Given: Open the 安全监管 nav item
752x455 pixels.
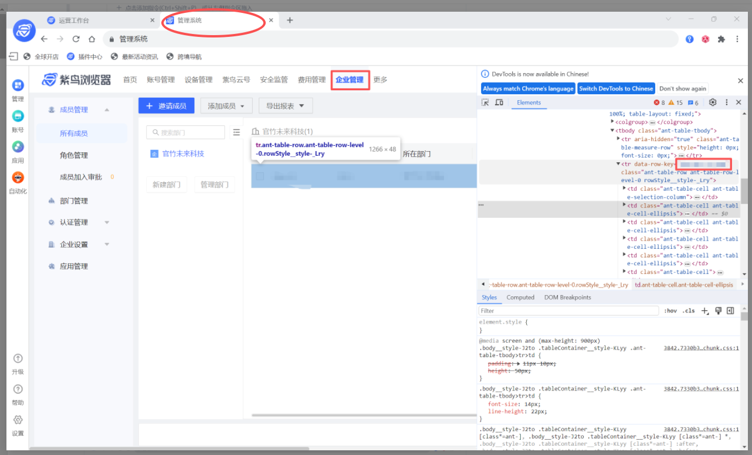Looking at the screenshot, I should tap(274, 80).
